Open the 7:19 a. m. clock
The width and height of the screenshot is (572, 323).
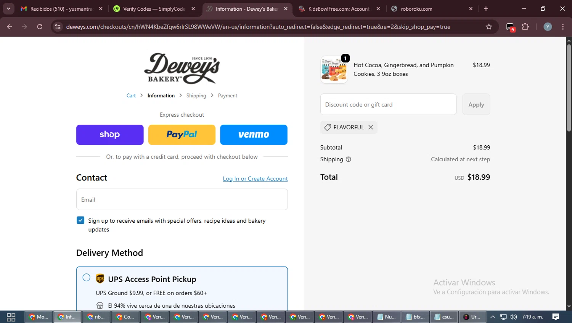click(533, 317)
